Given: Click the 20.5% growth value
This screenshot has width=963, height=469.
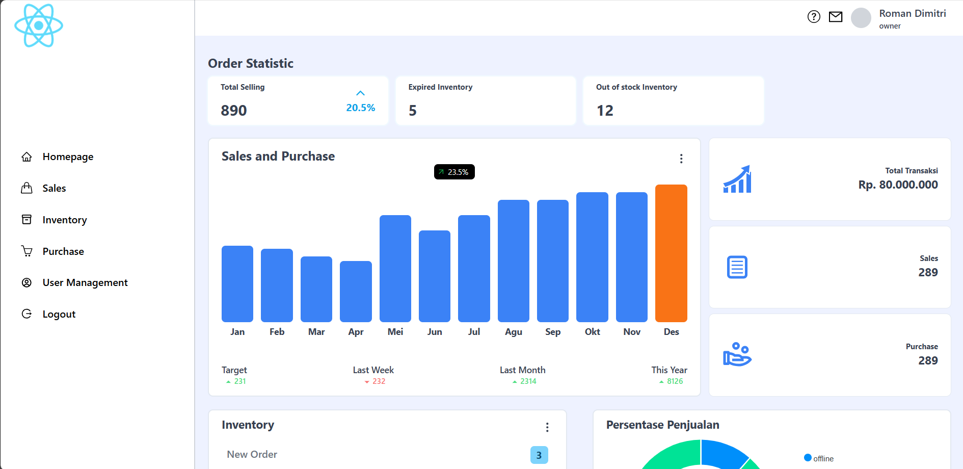Looking at the screenshot, I should point(361,108).
